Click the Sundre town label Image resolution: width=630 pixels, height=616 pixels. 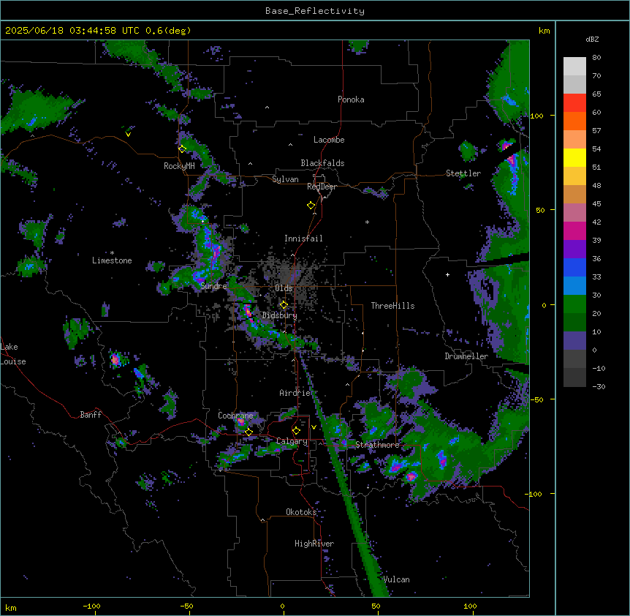click(213, 286)
